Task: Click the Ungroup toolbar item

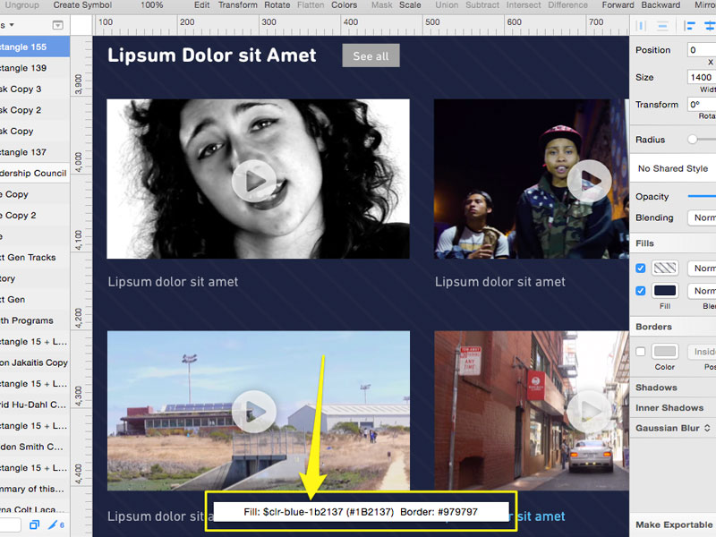Action: 21,5
